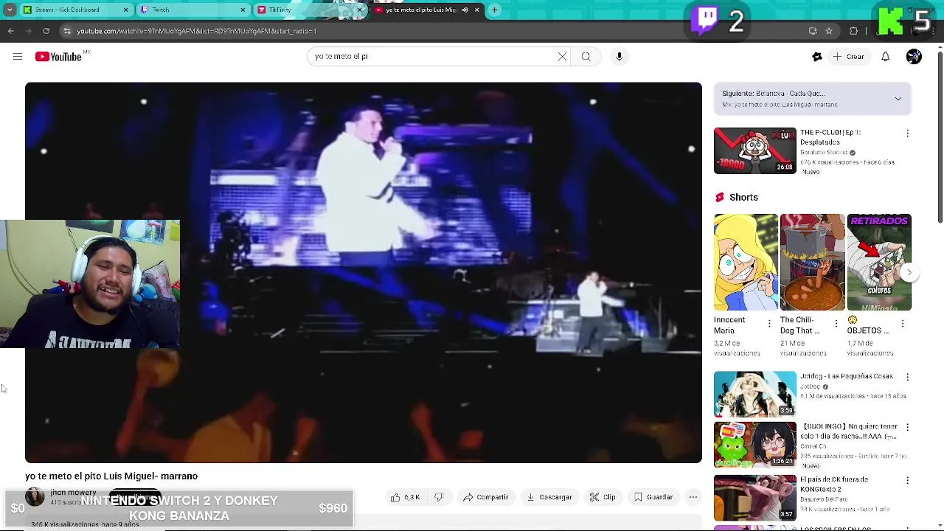The height and width of the screenshot is (531, 944).
Task: Click the Shorts section heading
Action: [743, 197]
